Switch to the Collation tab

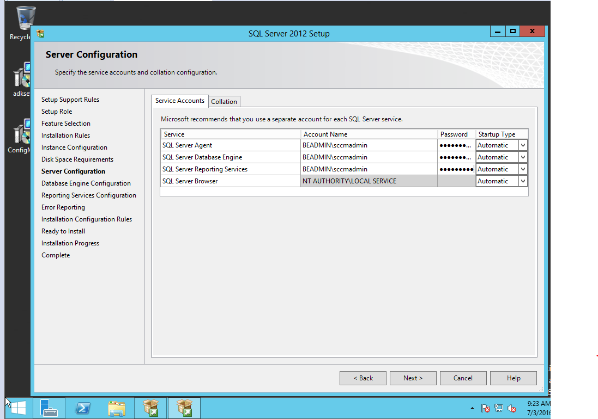coord(224,102)
